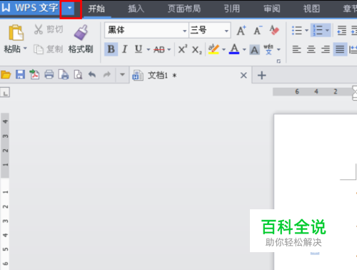Click the vertical ruler
This screenshot has height=270, width=357.
pos(5,191)
